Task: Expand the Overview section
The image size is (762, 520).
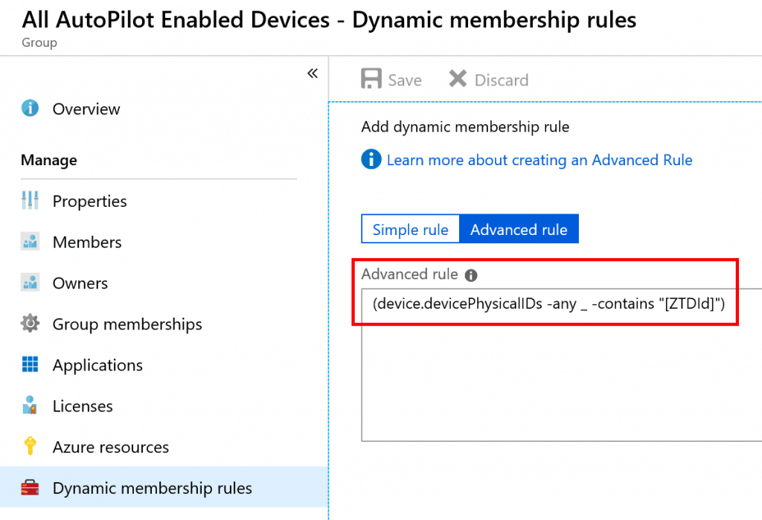Action: click(86, 109)
